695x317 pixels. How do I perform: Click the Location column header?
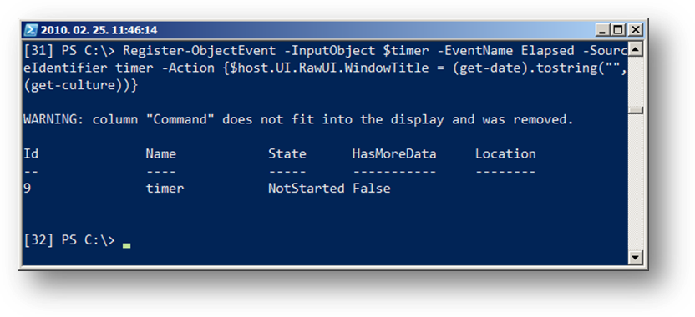pos(505,154)
